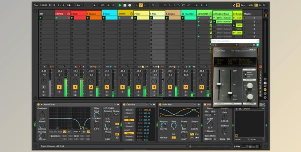Viewport: 301px width, 152px height.
Task: Click the Session Record circle icon
Action: [153, 5]
